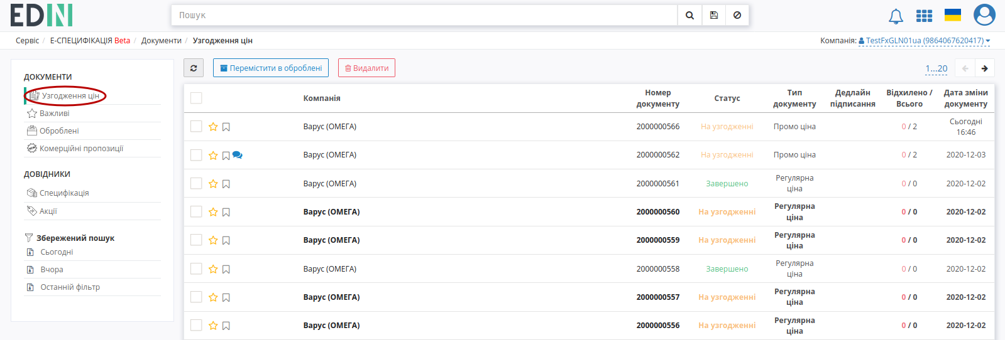Open comments on document 2000000562
The height and width of the screenshot is (340, 1005).
[x=237, y=155]
